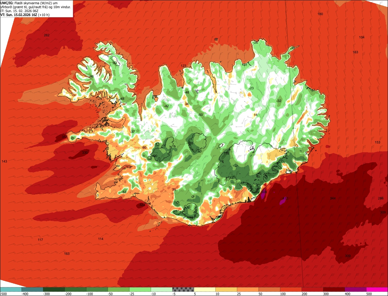Screen dimensions: 388x296
Task: Click the map value -31
Action: click(x=245, y=64)
